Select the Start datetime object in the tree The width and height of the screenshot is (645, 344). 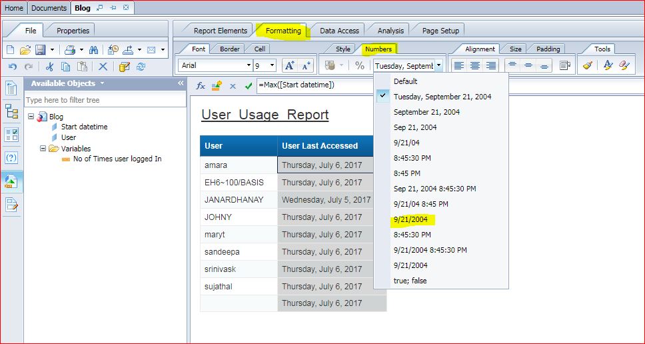85,127
